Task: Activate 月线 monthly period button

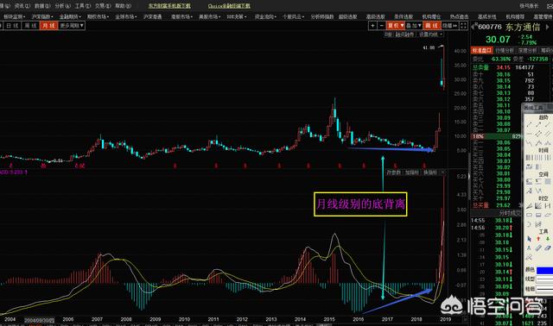Action: [x=48, y=25]
